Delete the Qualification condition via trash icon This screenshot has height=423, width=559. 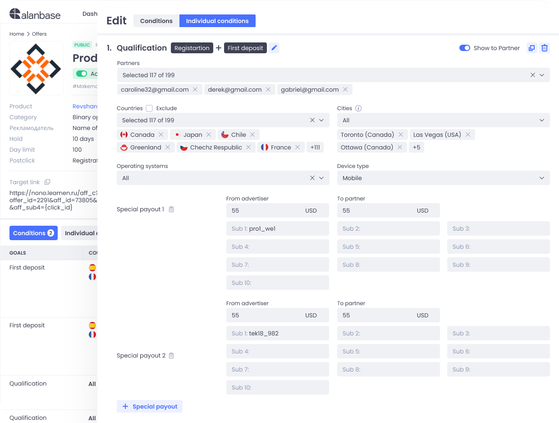(x=545, y=48)
